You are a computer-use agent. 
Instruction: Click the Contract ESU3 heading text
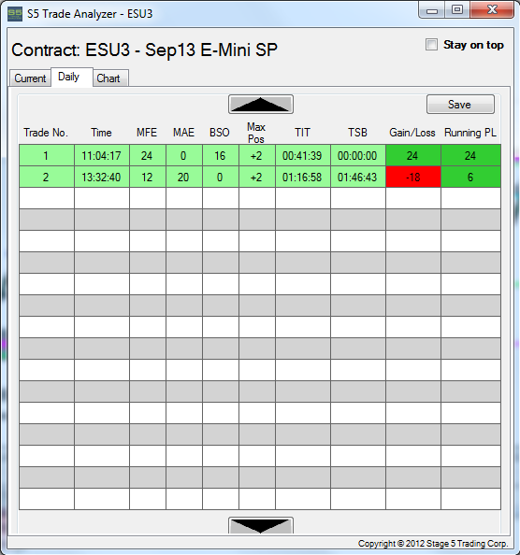145,50
